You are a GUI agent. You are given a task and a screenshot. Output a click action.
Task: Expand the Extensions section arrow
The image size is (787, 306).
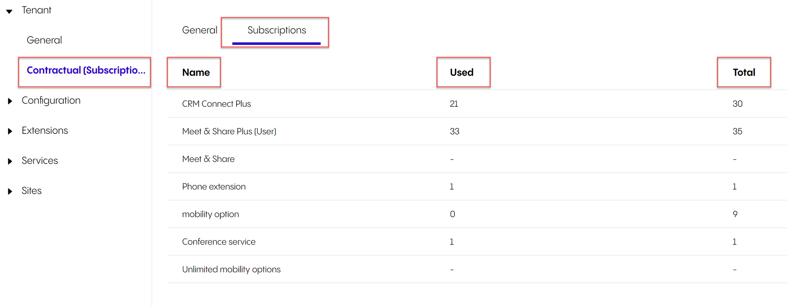[x=10, y=131]
